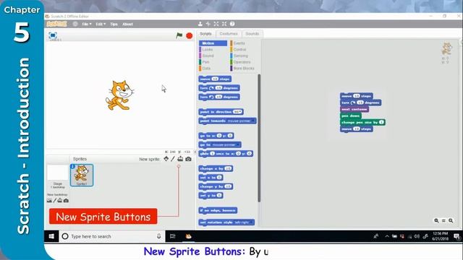Click the blocks palette vertical scrollbar
Viewport: 463px width, 260px height.
point(259,138)
